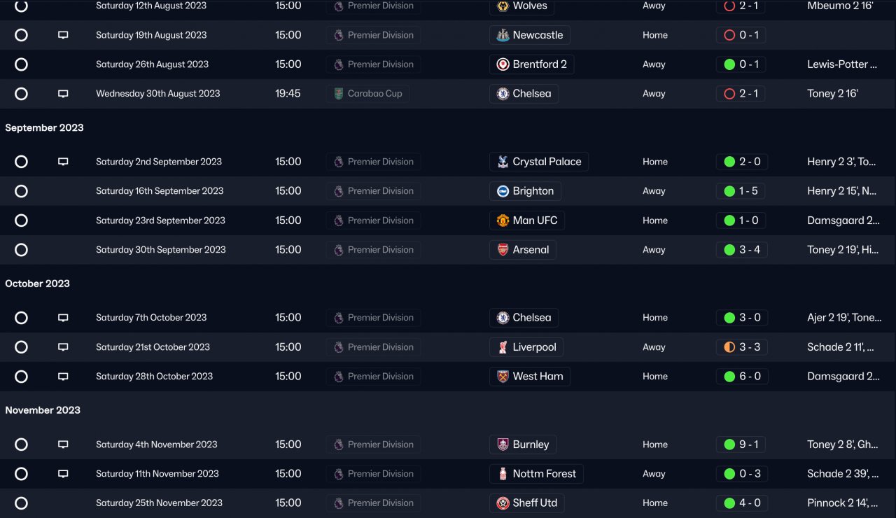Click the Chelsea club badge in Carabao Cup row

coord(503,94)
